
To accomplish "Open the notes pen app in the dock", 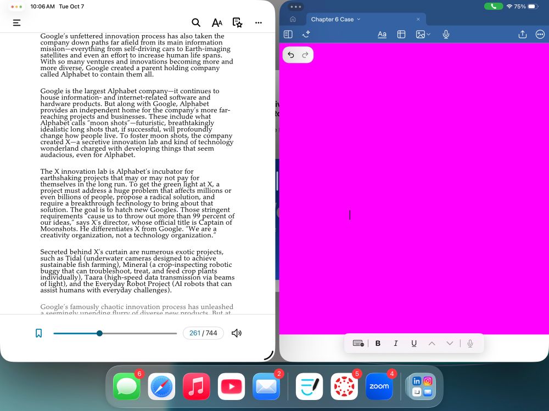I will point(309,386).
